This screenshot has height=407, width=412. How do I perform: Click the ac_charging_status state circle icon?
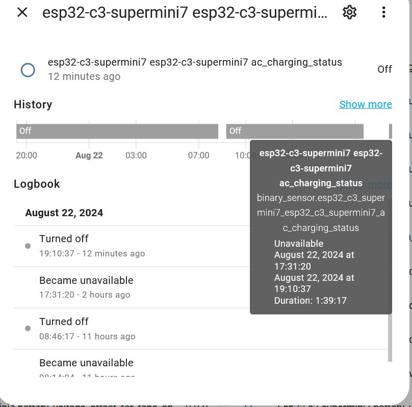(x=28, y=70)
